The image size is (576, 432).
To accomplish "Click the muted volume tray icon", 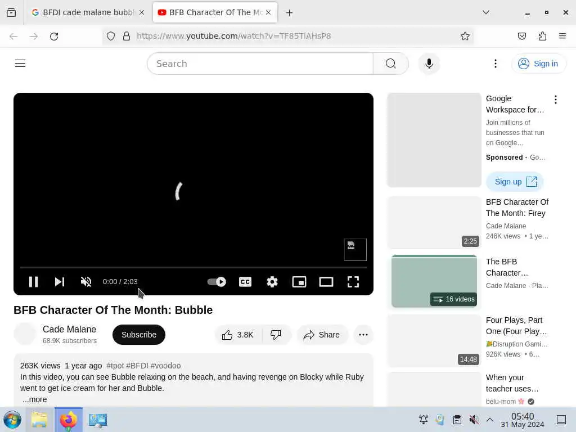I will [x=474, y=420].
